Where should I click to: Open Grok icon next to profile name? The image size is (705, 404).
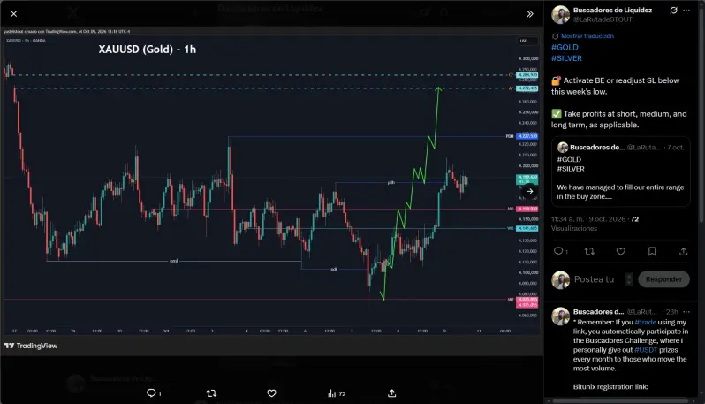click(673, 11)
